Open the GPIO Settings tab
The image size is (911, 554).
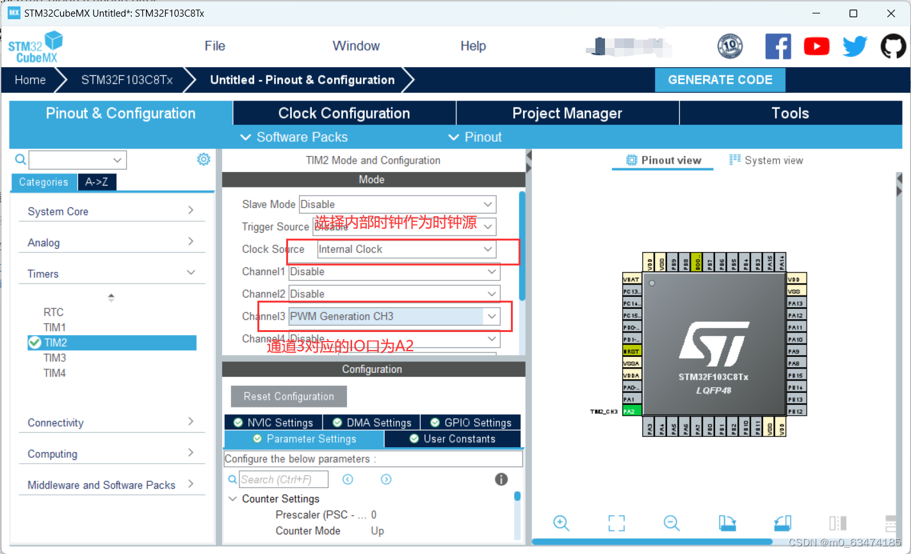(471, 422)
